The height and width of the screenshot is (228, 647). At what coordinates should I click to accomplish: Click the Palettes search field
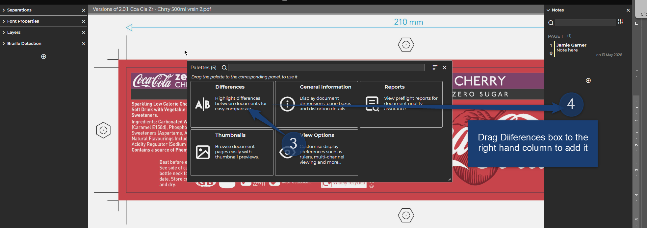326,68
